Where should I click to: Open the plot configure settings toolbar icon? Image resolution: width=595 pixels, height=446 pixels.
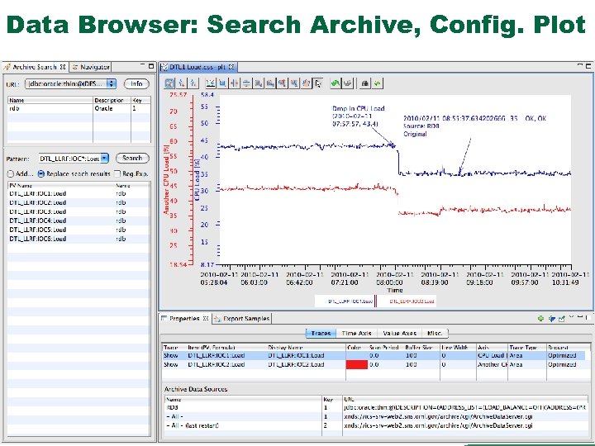tap(169, 83)
